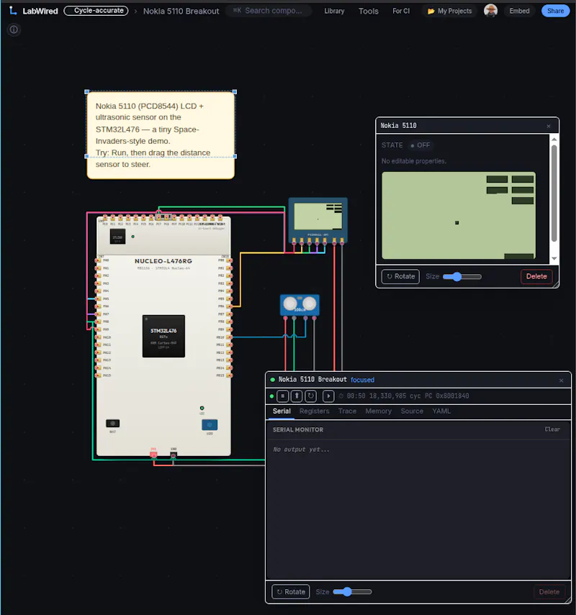
Task: Open the user avatar profile
Action: pyautogui.click(x=490, y=11)
